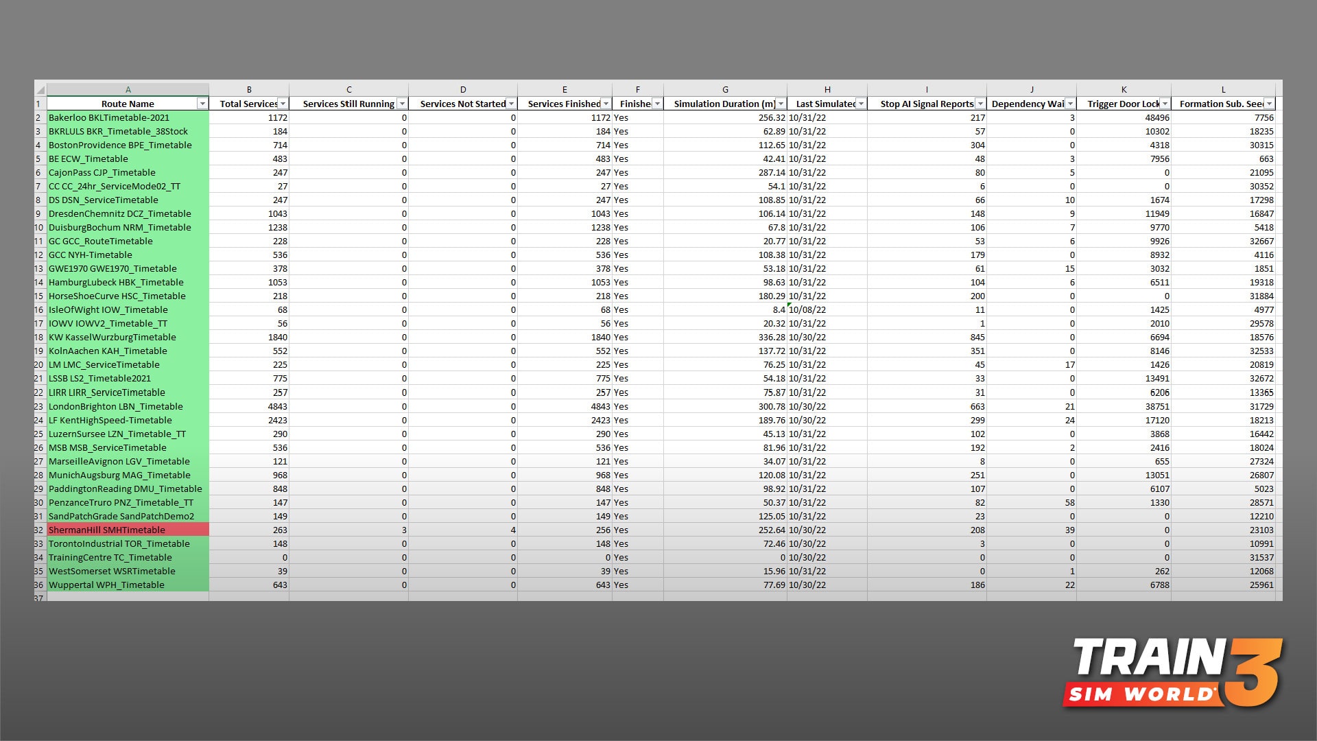This screenshot has height=741, width=1317.
Task: Select the BE ECW_Timetable cell
Action: (x=128, y=158)
